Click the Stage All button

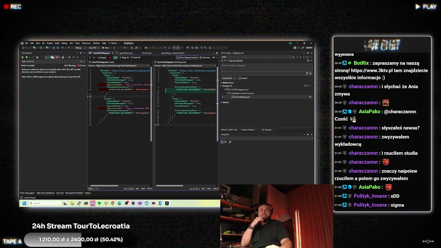click(x=124, y=58)
